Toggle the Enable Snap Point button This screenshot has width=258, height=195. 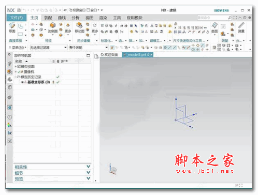165,47
